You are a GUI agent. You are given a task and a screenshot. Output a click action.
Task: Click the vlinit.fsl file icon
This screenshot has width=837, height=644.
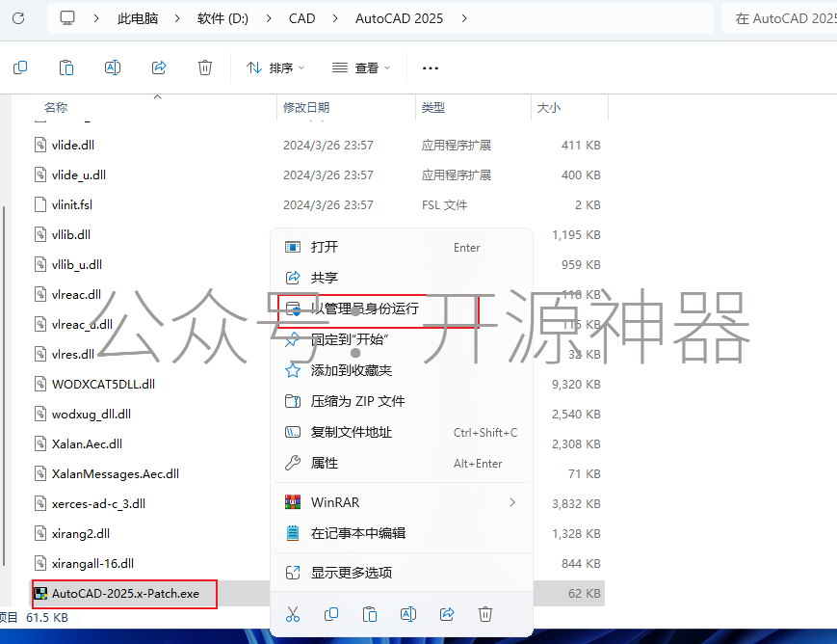(40, 204)
